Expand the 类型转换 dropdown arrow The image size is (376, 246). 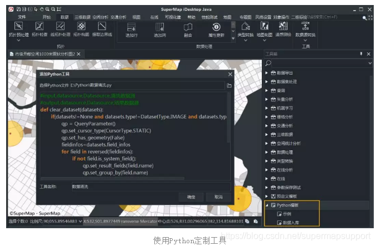pyautogui.click(x=246, y=40)
